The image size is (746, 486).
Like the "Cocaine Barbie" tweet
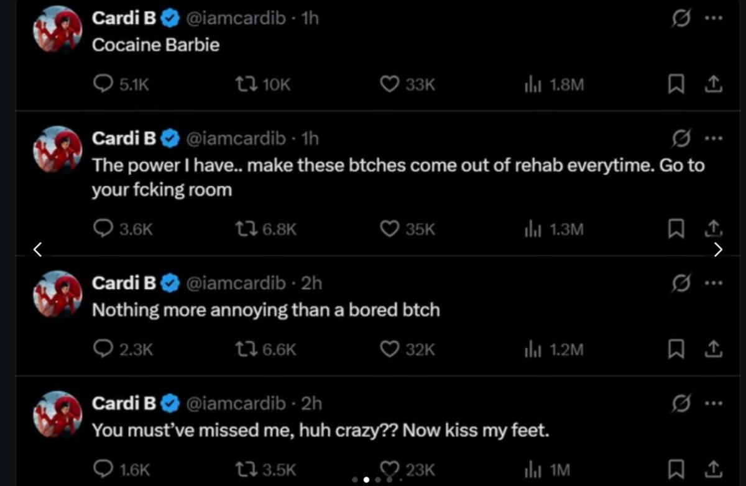click(389, 85)
